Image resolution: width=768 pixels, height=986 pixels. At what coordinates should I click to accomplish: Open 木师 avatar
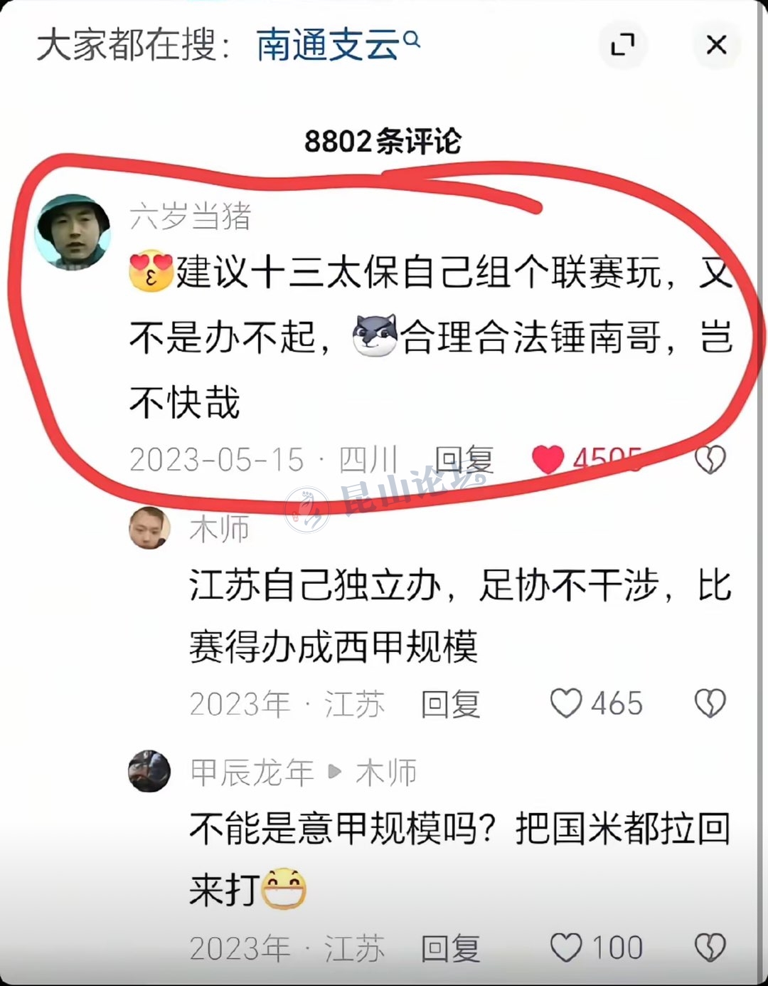point(149,528)
